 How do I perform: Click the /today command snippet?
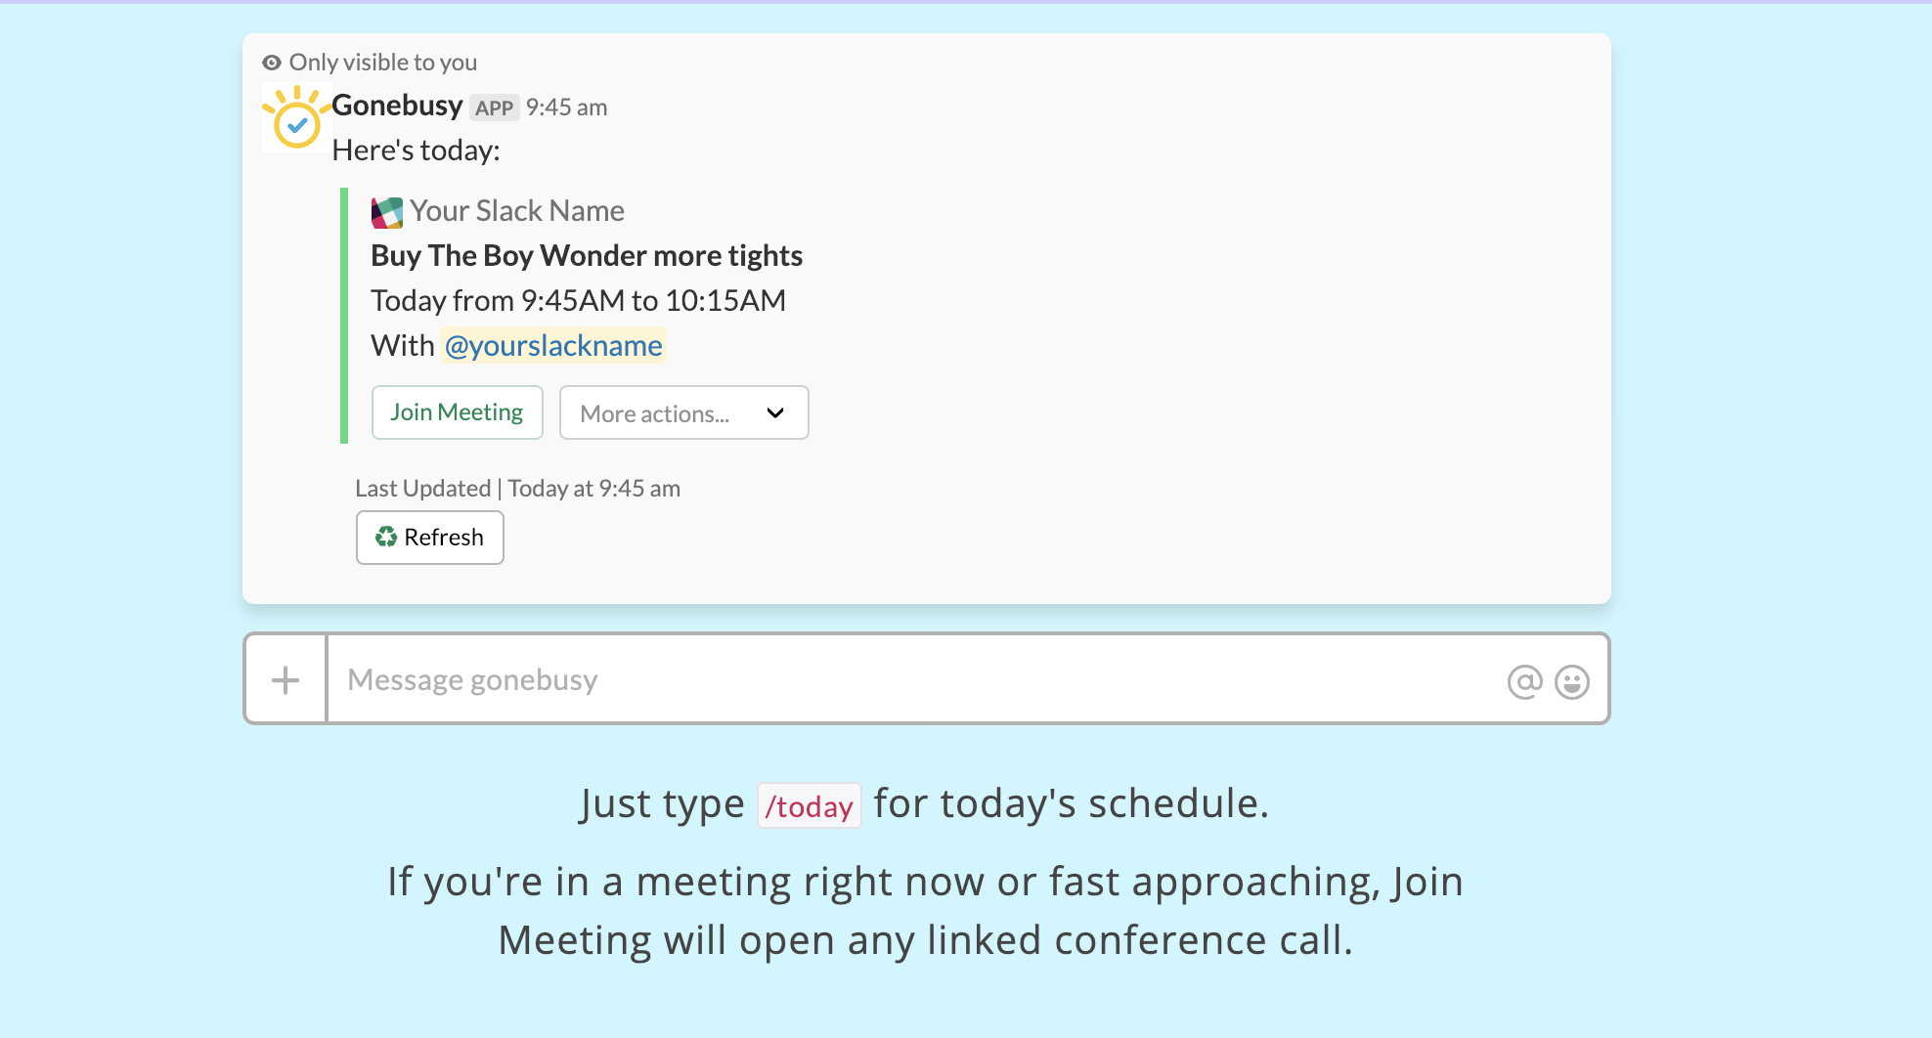click(x=809, y=803)
